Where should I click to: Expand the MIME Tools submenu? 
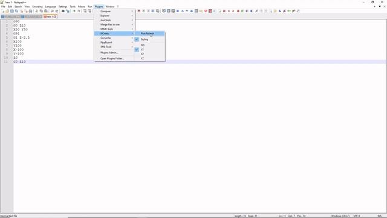pyautogui.click(x=114, y=29)
